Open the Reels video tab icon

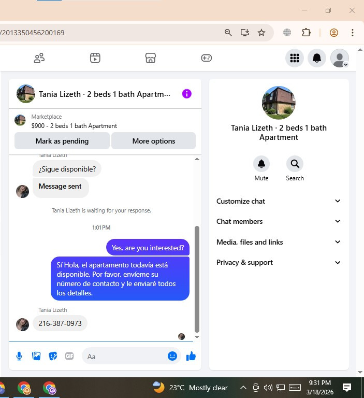click(95, 58)
